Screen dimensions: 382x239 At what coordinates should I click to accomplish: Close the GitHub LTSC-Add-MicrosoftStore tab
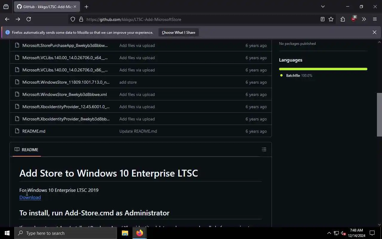point(75,7)
